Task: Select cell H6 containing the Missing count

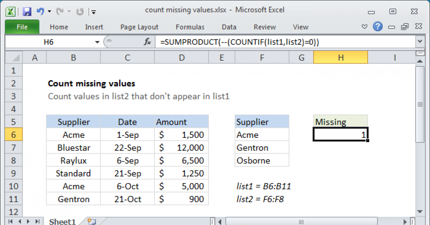Action: tap(340, 135)
